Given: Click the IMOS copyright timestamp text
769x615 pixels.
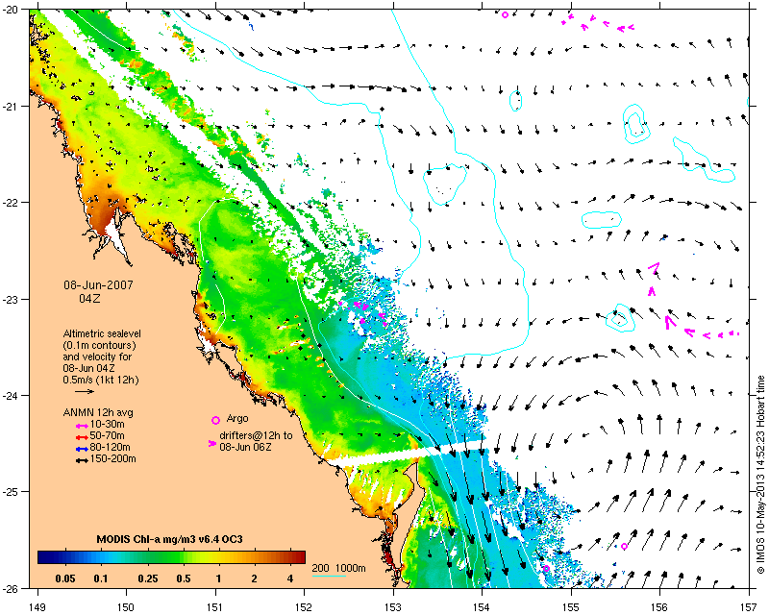Looking at the screenshot, I should coord(760,475).
